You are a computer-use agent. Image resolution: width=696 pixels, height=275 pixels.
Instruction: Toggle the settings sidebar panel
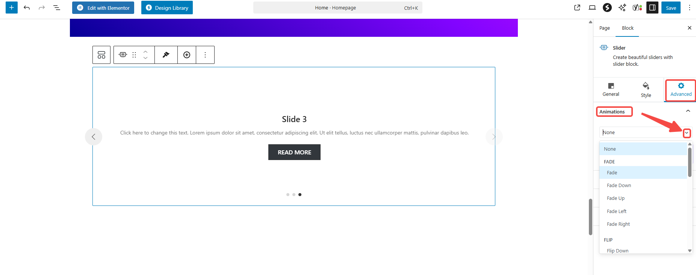click(x=652, y=8)
